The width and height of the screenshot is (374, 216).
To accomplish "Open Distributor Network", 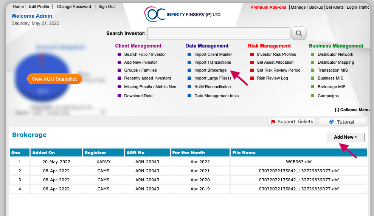I will 335,55.
